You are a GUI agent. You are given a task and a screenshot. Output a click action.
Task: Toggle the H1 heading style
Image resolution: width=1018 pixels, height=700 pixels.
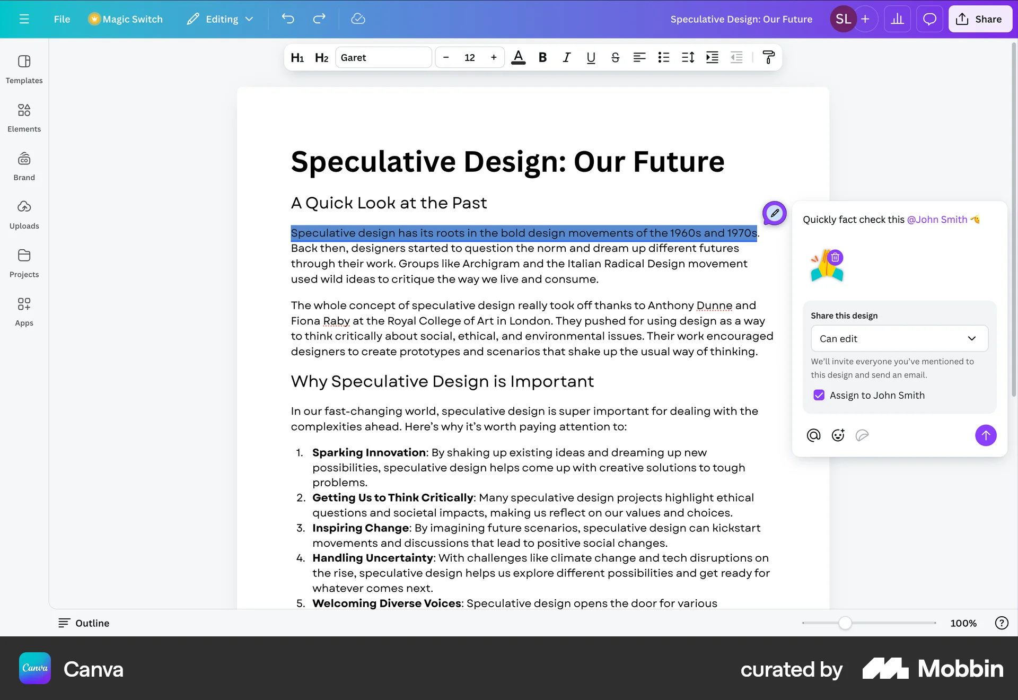tap(297, 57)
